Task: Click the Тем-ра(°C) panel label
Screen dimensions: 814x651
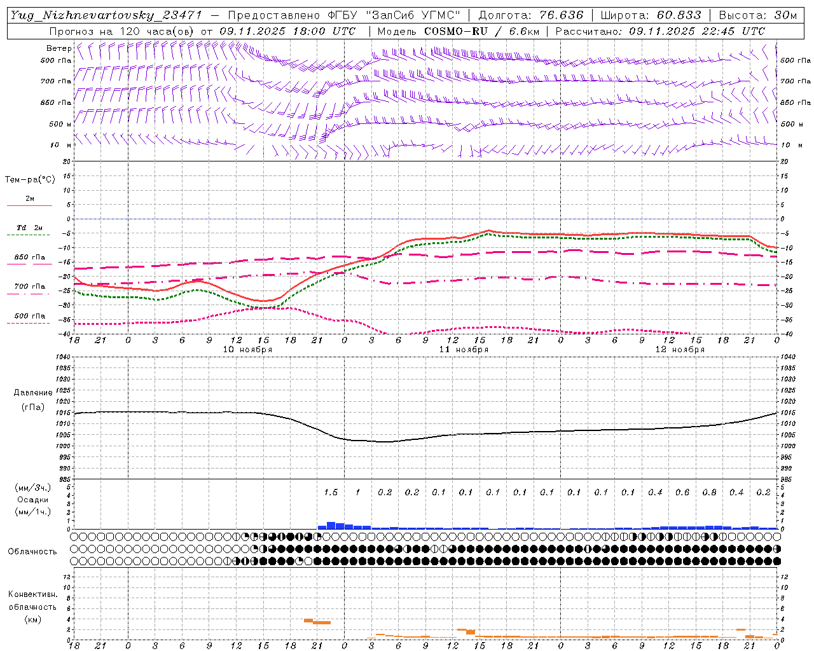Action: click(30, 180)
